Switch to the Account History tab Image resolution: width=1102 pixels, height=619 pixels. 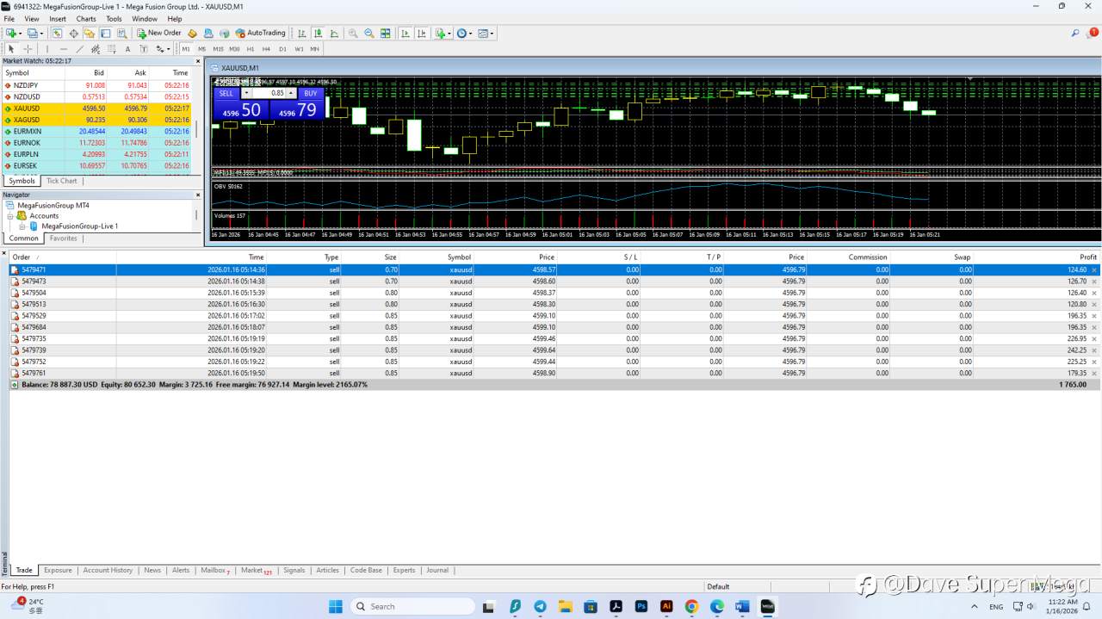pyautogui.click(x=108, y=570)
